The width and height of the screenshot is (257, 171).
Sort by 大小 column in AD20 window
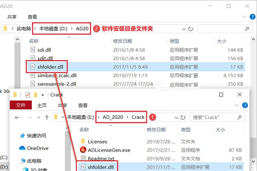(x=221, y=41)
